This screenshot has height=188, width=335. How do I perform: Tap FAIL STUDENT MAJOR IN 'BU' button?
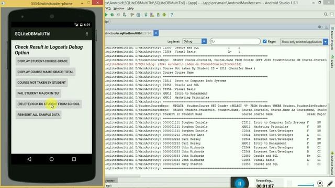[38, 93]
